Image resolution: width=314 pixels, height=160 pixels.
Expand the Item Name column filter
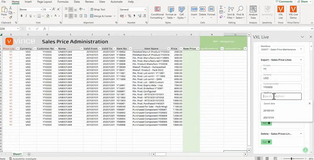pos(168,49)
